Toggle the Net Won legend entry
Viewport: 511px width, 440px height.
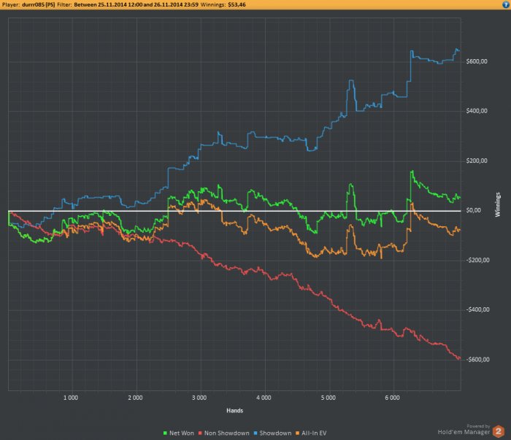[x=179, y=433]
